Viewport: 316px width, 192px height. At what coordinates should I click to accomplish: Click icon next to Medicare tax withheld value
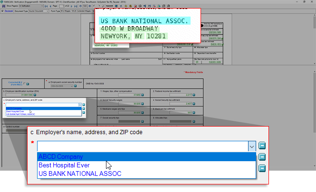195,112
